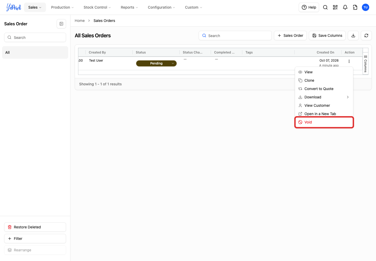The image size is (376, 261).
Task: Click Restore Deleted button
Action: coord(35,227)
